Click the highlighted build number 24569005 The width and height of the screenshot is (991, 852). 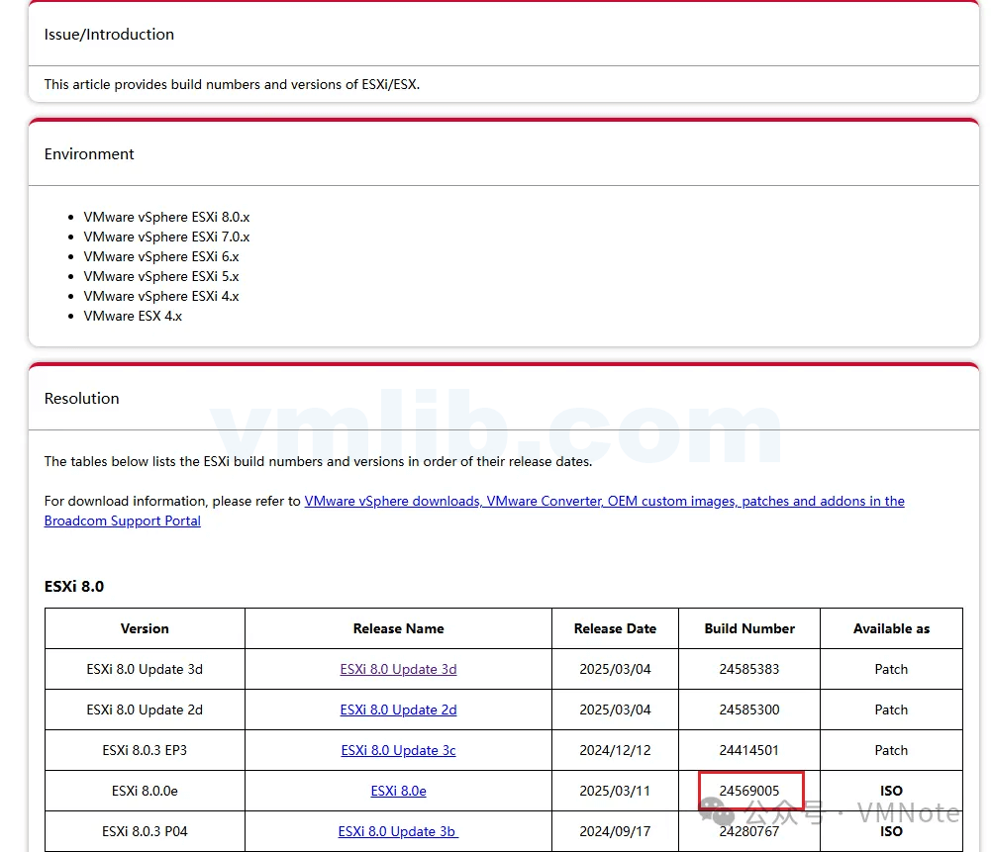(x=749, y=791)
